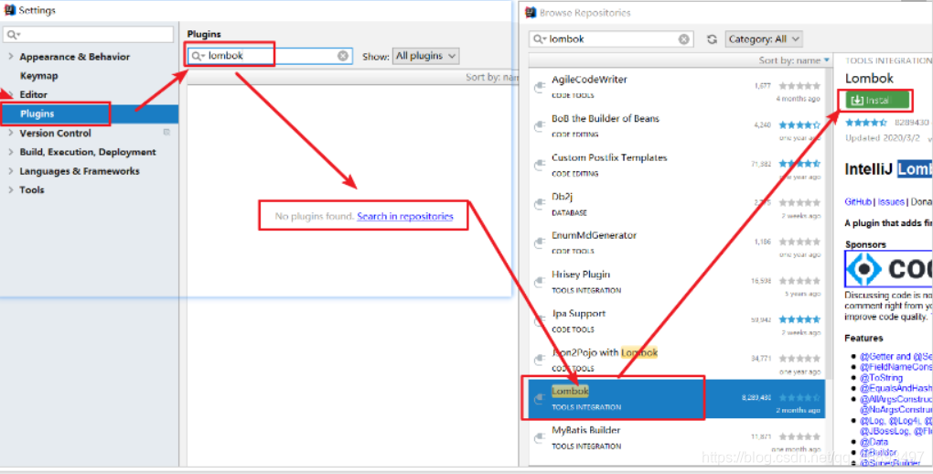Select BoB the Builder of Beans plugin

pyautogui.click(x=677, y=126)
